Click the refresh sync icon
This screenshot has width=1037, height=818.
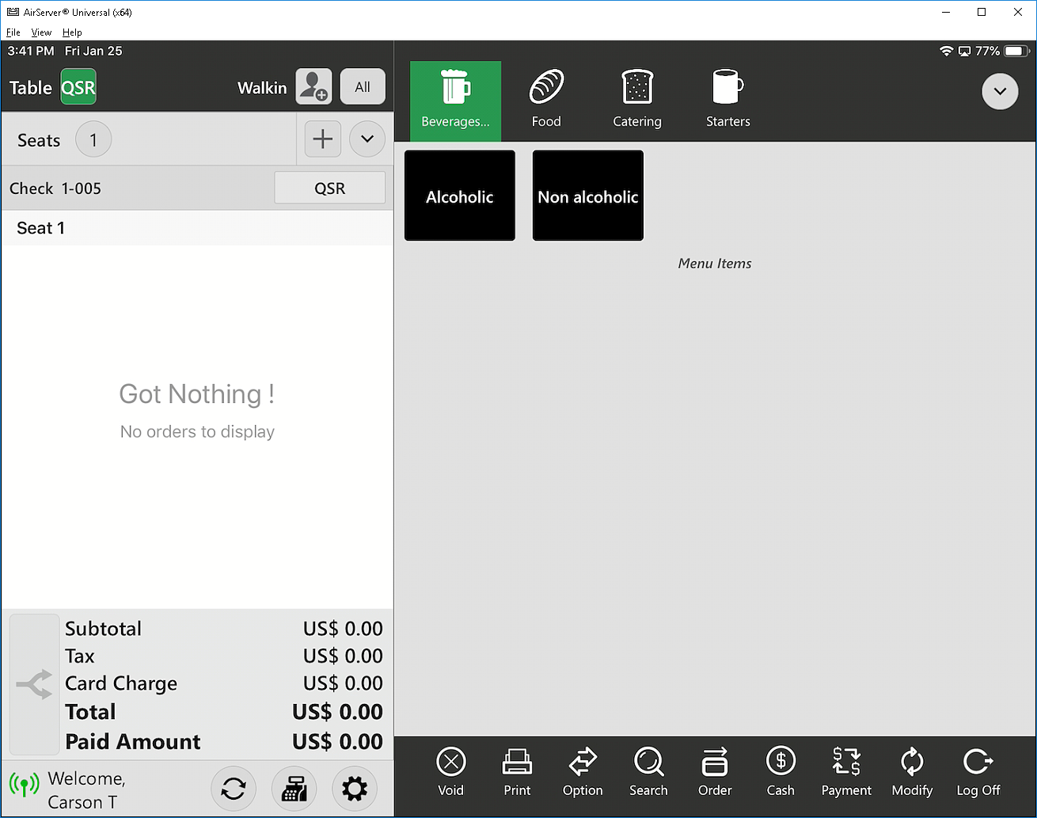(x=234, y=789)
